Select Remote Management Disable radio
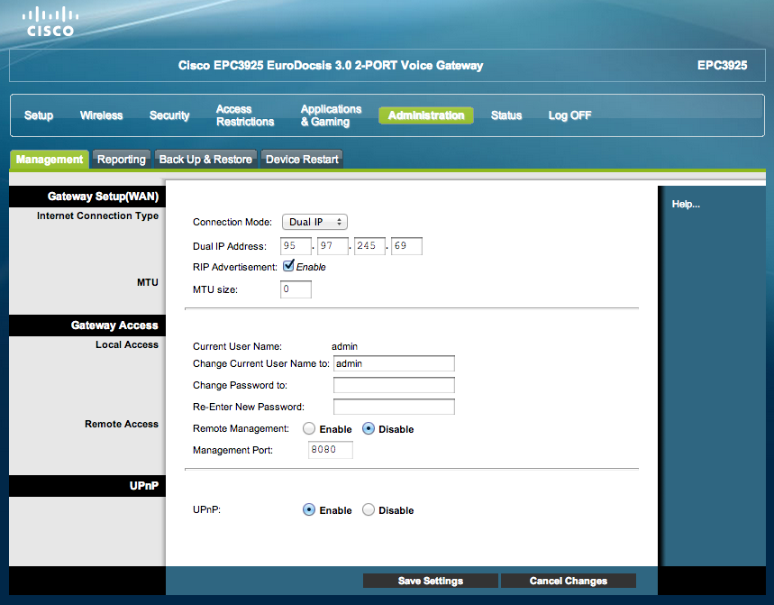 (x=369, y=428)
